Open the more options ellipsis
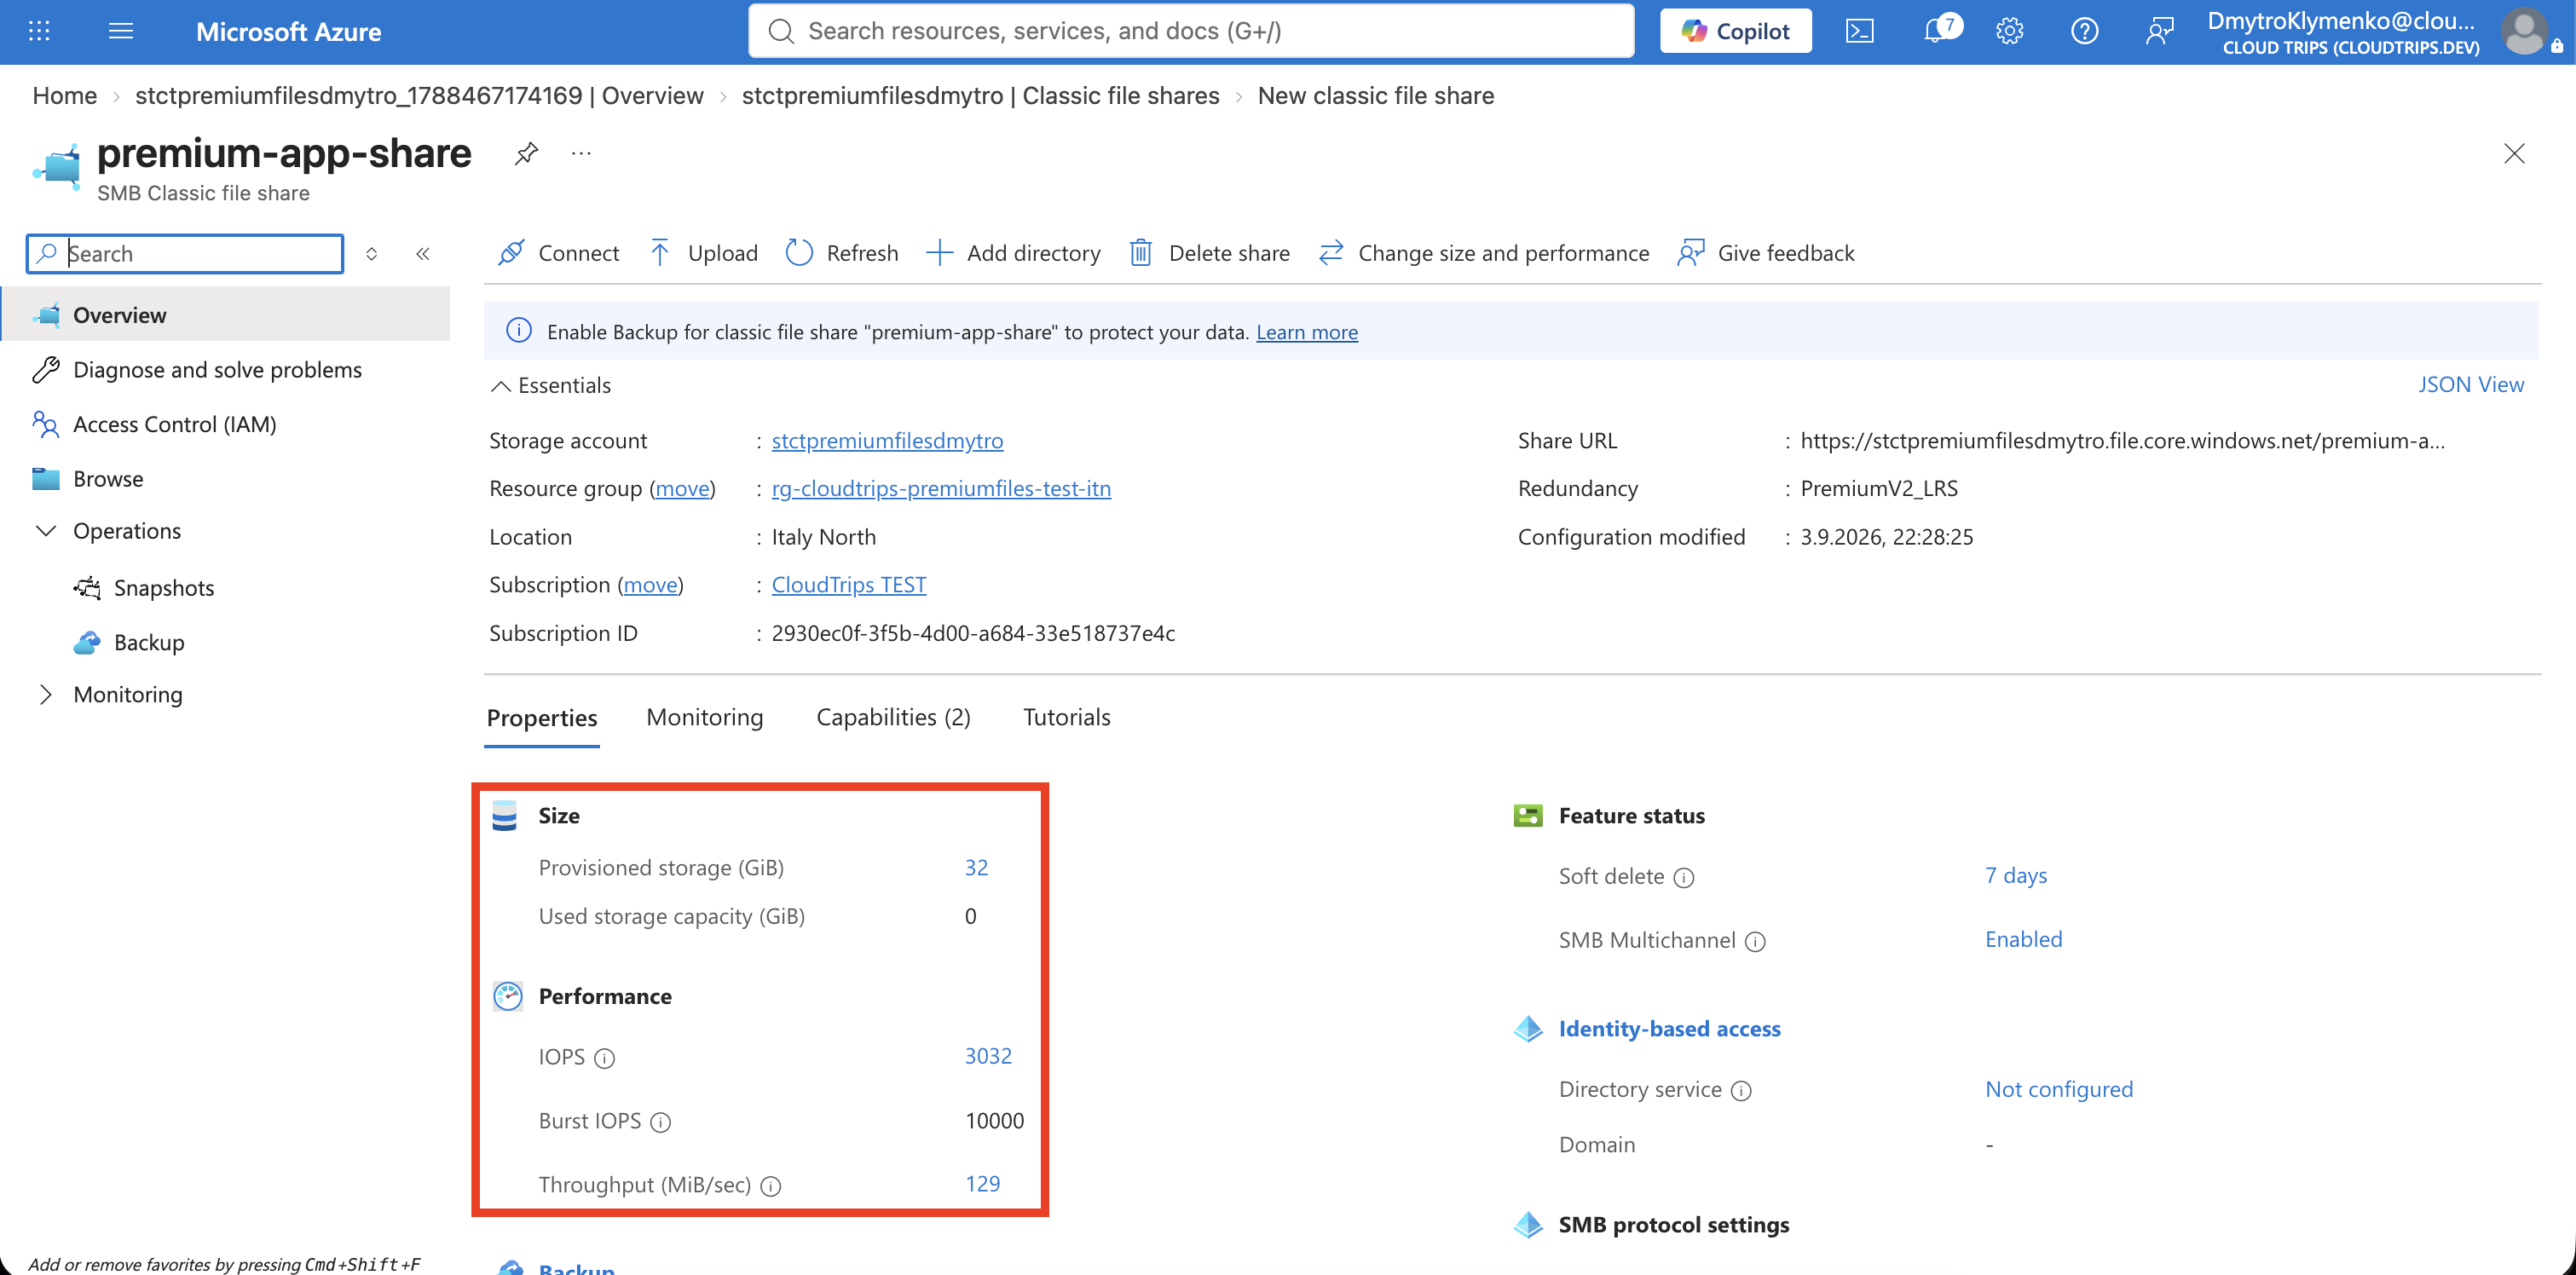 [x=581, y=154]
